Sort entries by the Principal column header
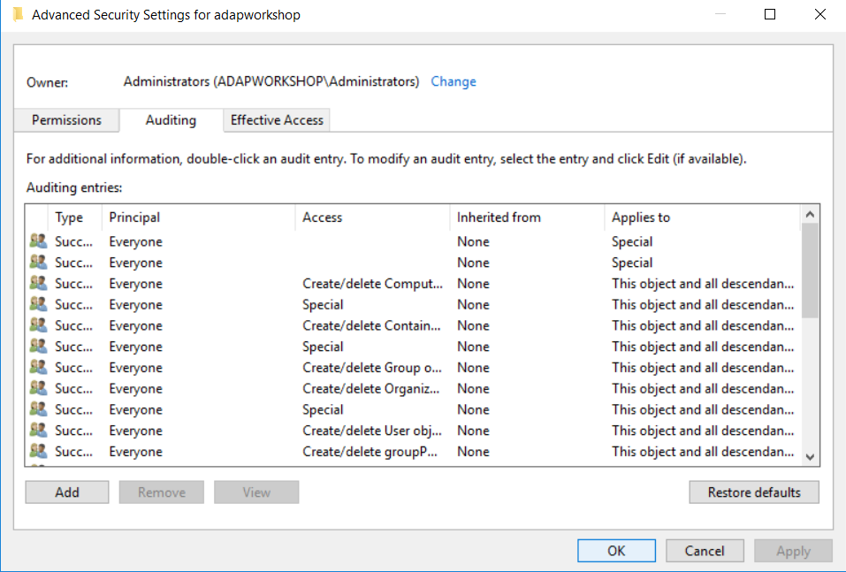Viewport: 846px width, 572px height. tap(133, 217)
